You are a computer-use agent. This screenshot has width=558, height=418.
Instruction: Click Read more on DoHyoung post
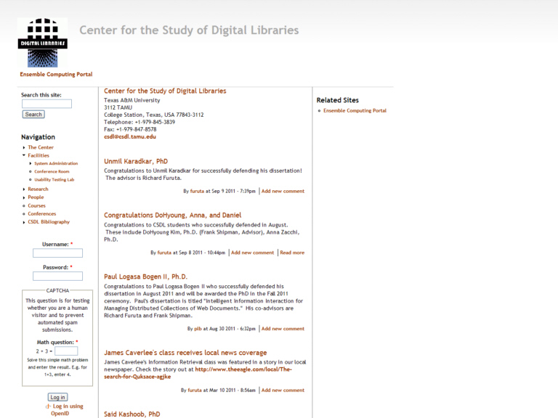coord(292,253)
